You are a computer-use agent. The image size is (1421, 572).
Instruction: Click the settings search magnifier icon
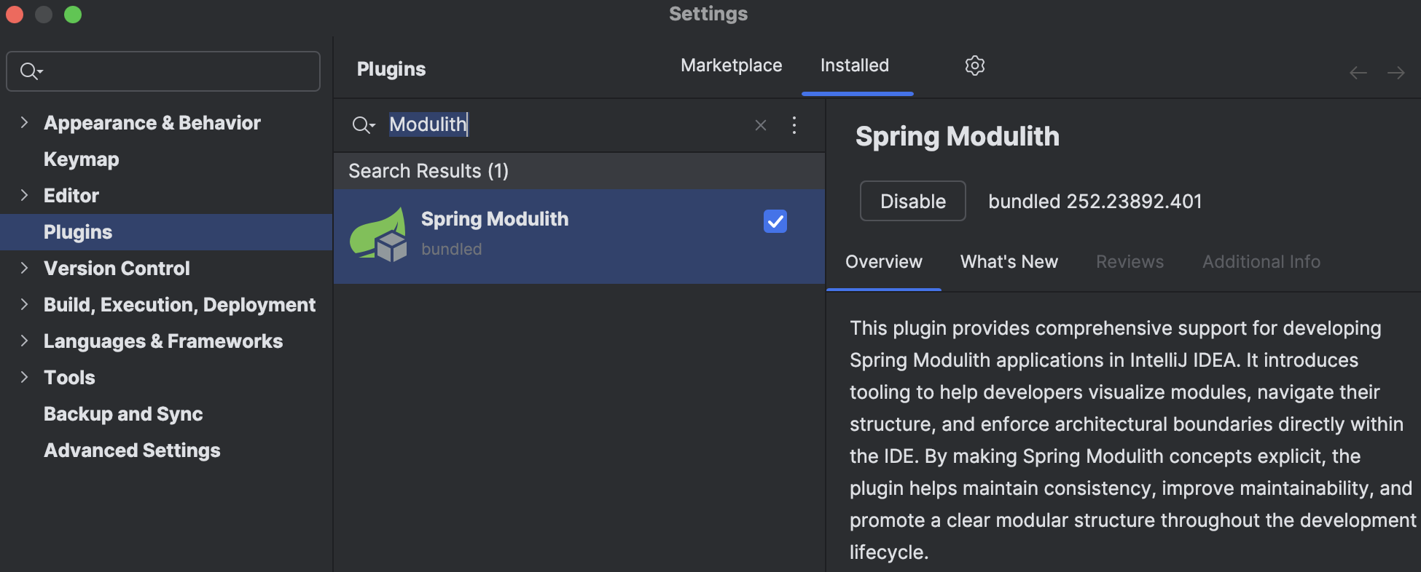pos(31,71)
